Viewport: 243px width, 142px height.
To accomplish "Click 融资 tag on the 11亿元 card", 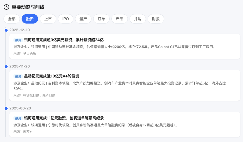I will pos(18,118).
